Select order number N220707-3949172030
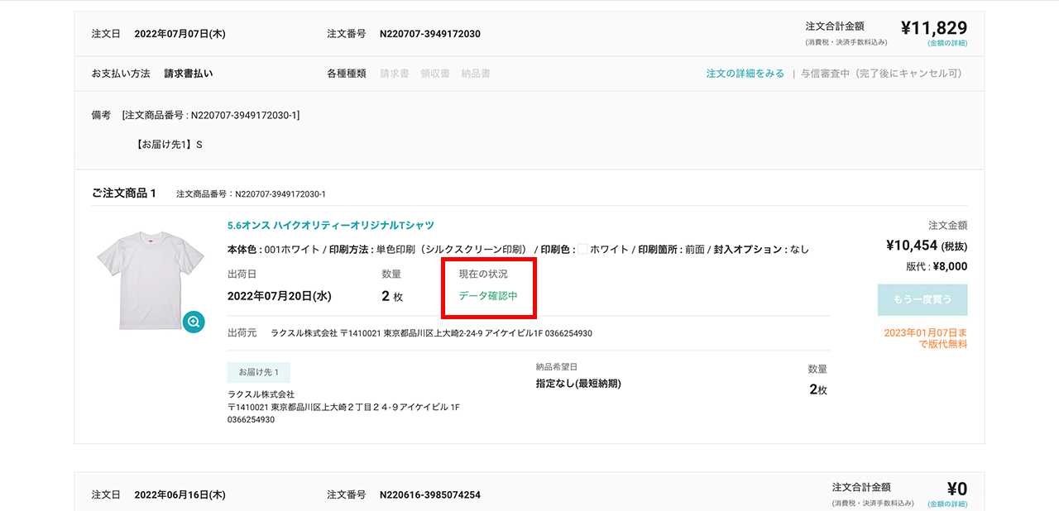 (430, 34)
